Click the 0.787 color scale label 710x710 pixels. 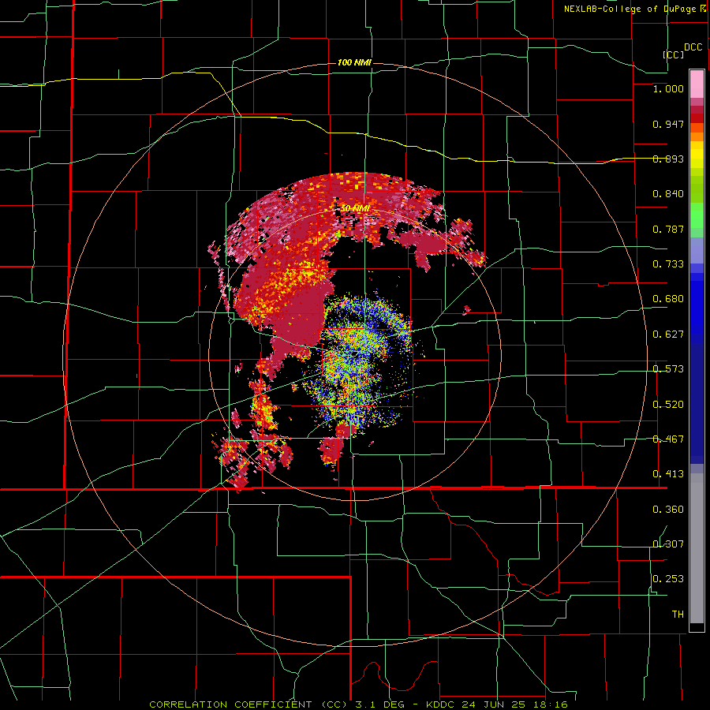(668, 229)
